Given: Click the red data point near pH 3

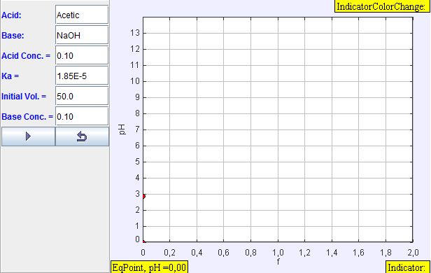Looking at the screenshot, I should point(143,196).
